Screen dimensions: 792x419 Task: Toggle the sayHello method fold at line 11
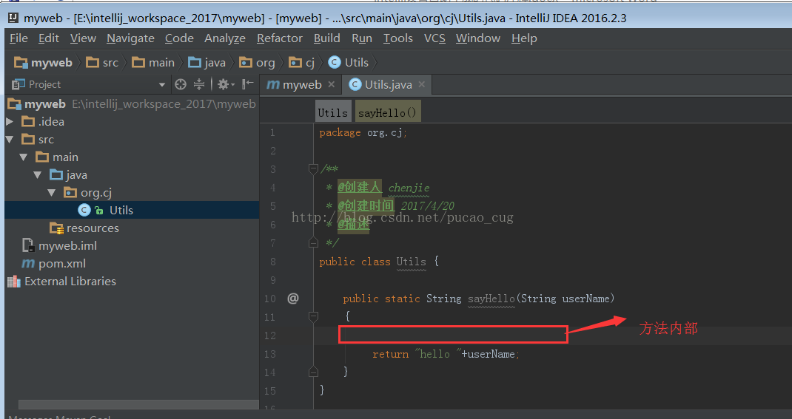pyautogui.click(x=313, y=316)
